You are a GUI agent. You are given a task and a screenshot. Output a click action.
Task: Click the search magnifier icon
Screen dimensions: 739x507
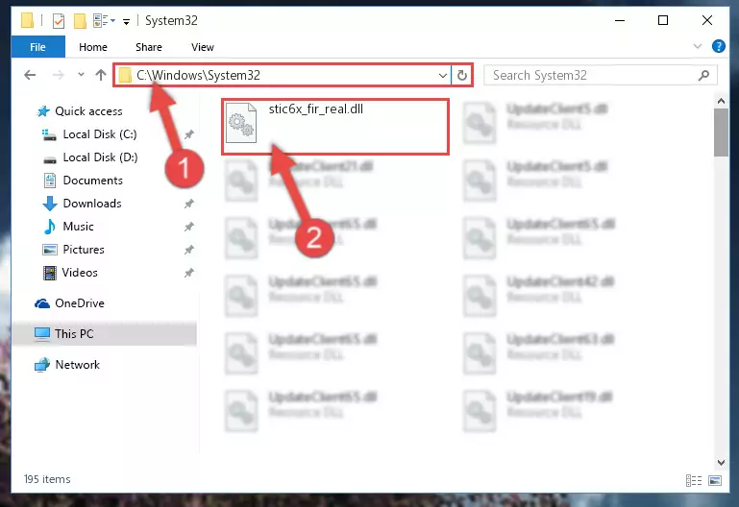pos(703,75)
